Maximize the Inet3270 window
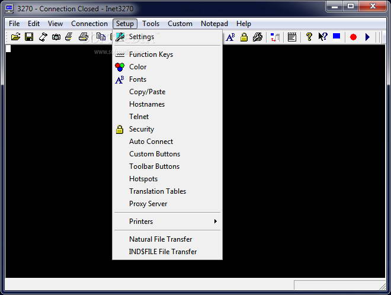Image resolution: width=391 pixels, height=295 pixels. [351, 7]
